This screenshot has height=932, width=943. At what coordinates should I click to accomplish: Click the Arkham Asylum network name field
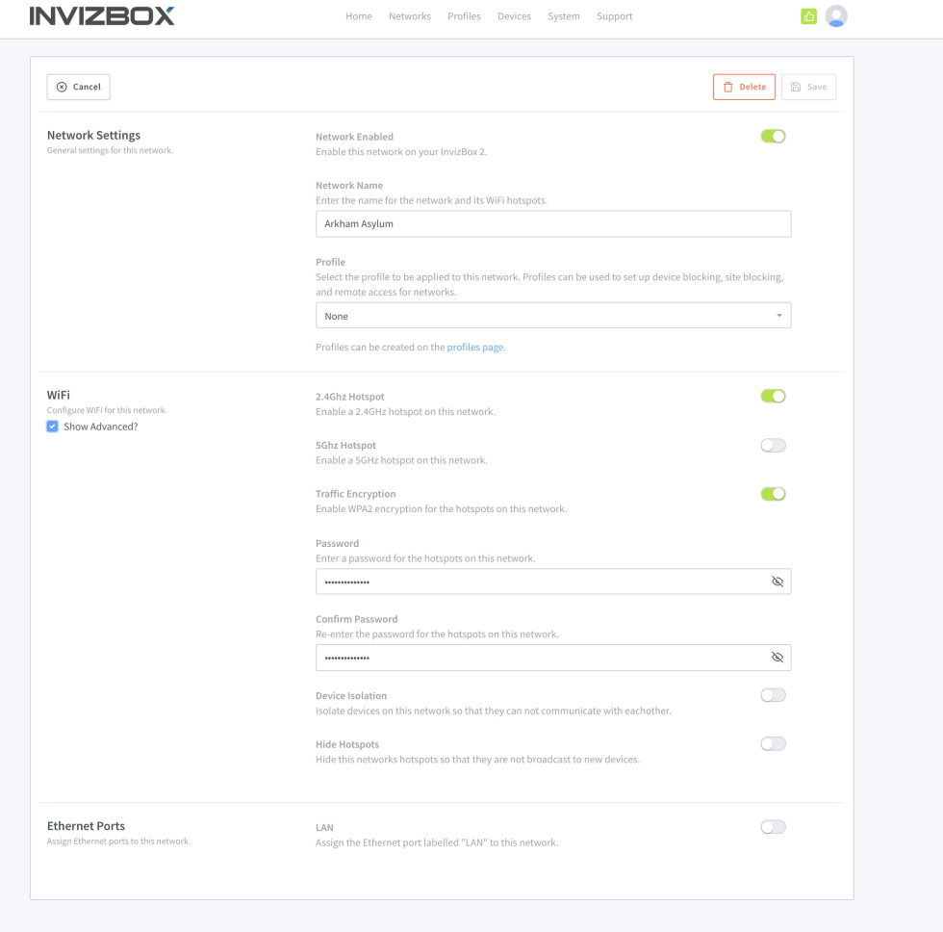(x=553, y=223)
